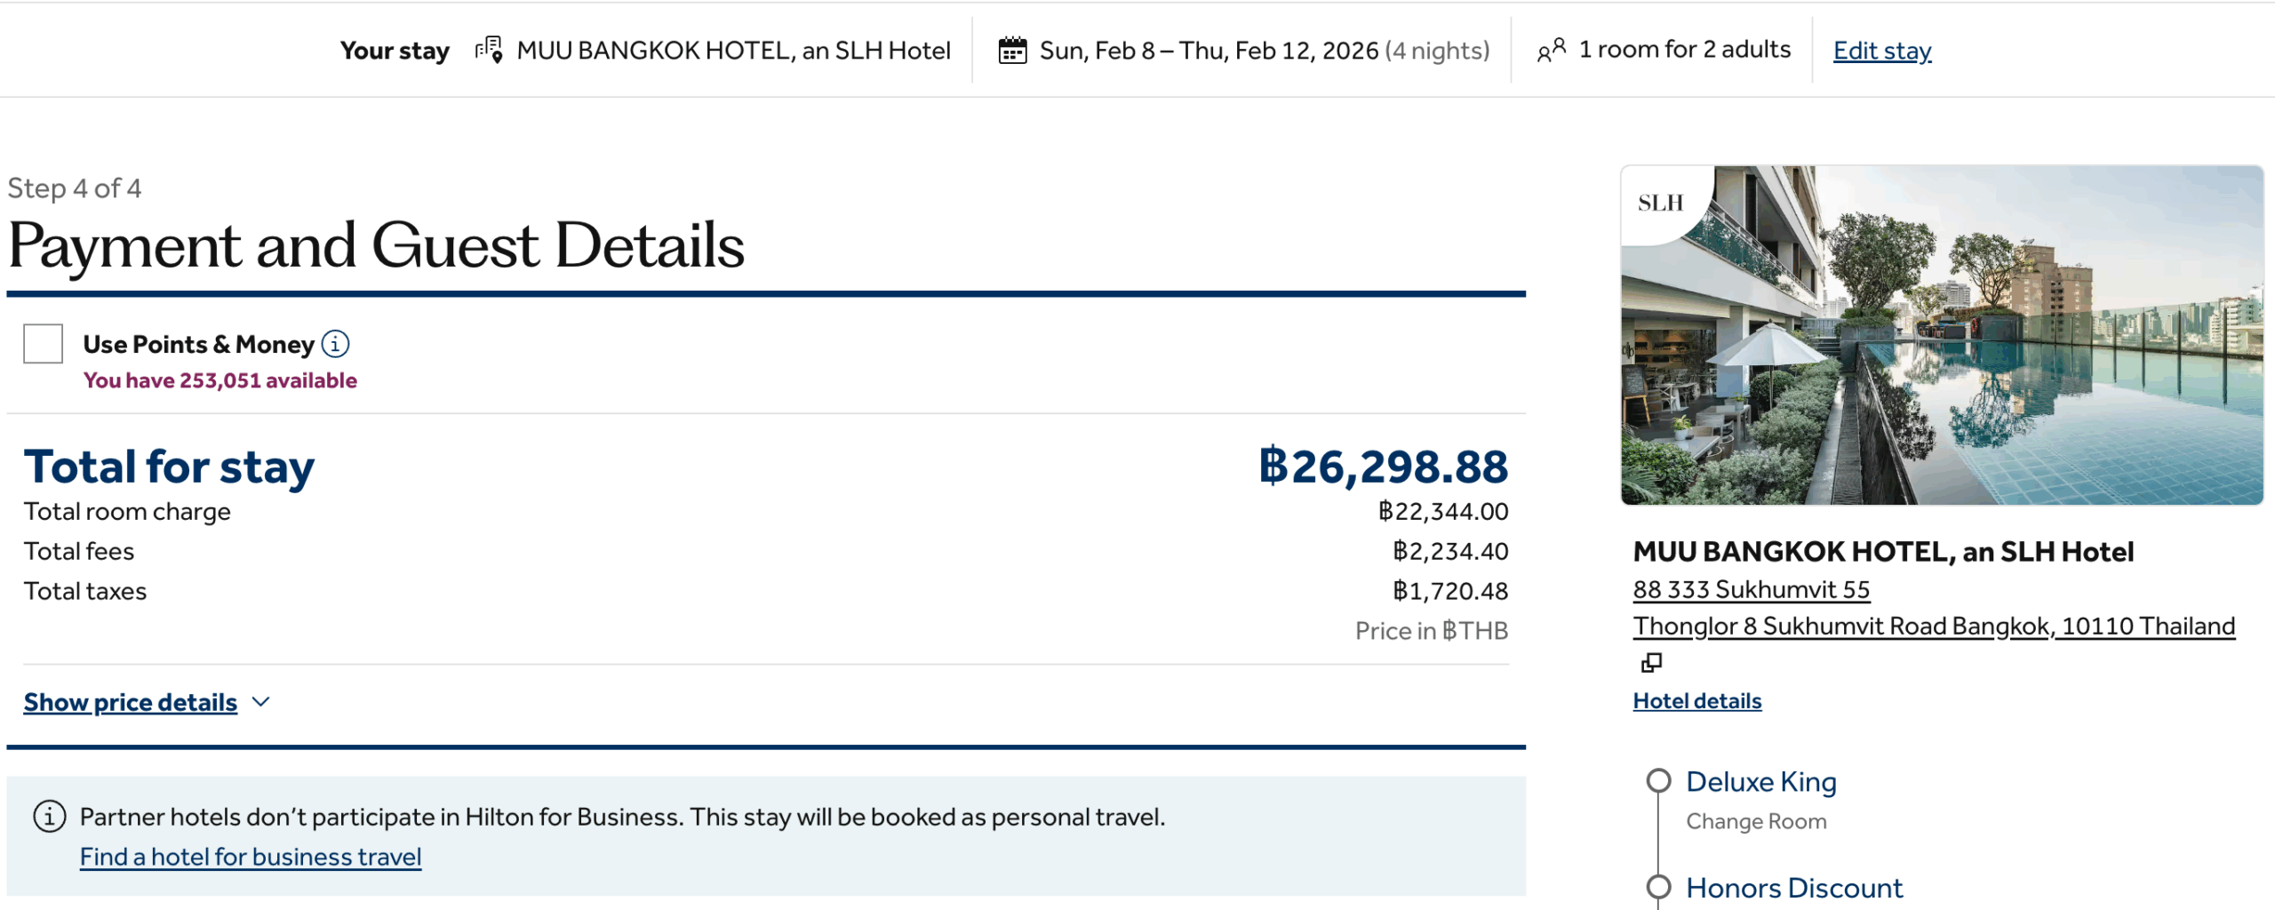Expand Show price details
Image resolution: width=2275 pixels, height=910 pixels.
point(131,702)
